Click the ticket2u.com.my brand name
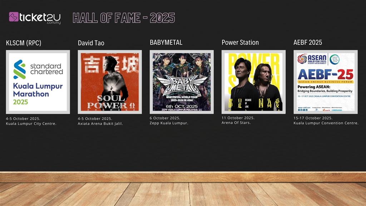The image size is (366, 206). 40,18
